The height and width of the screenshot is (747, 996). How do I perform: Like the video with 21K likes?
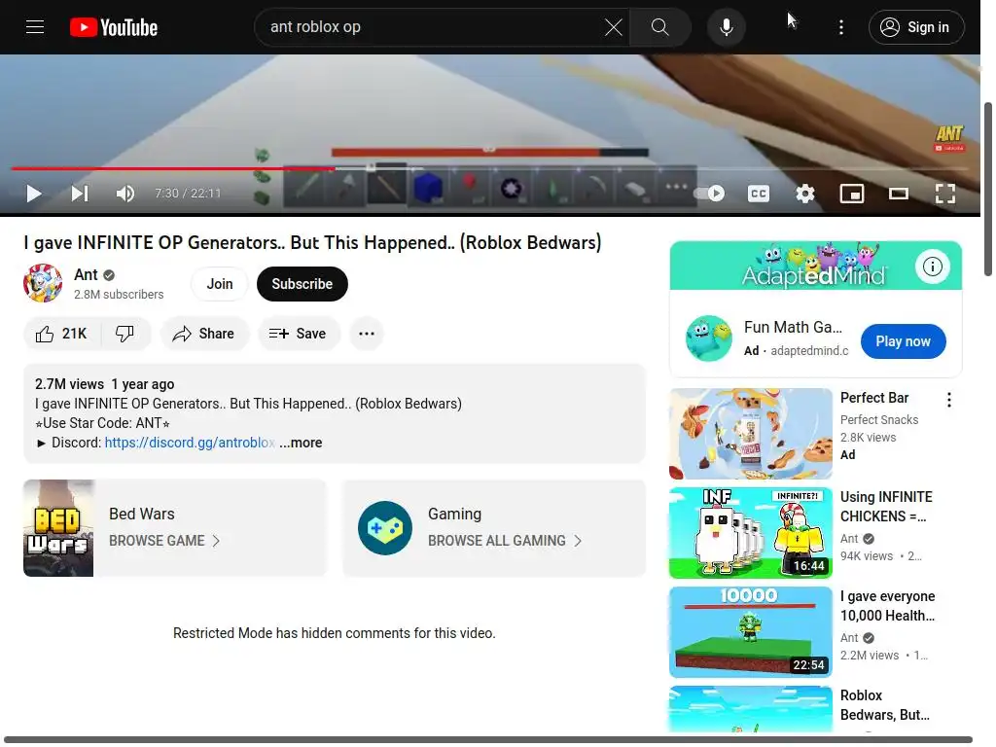[x=61, y=334]
